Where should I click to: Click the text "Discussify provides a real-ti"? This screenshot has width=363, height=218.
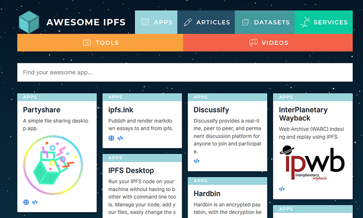point(227,121)
